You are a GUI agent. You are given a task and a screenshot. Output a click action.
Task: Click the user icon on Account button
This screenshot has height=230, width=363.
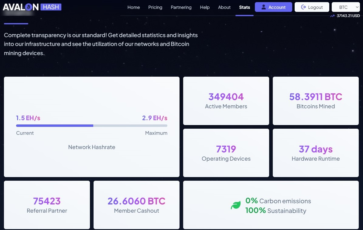point(263,7)
